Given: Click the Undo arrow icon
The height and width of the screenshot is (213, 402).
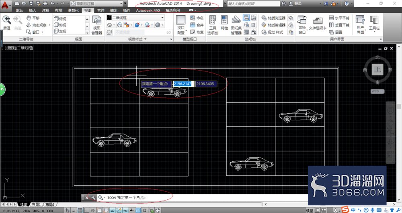Looking at the screenshot, I should 52,4.
